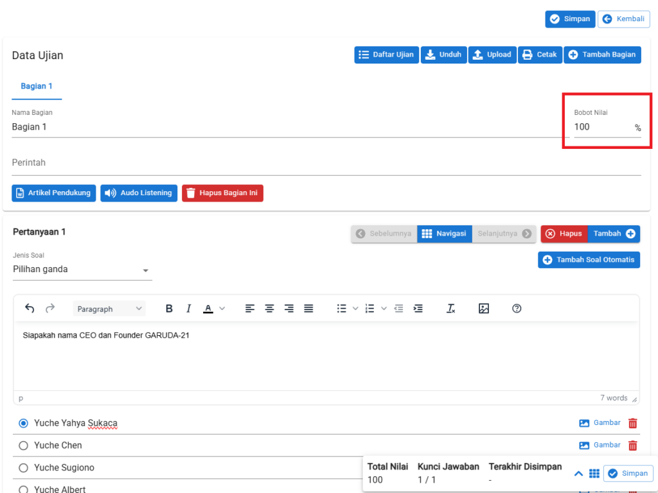Toggle bold formatting in the editor
Viewport: 658px width, 493px height.
[x=169, y=309]
